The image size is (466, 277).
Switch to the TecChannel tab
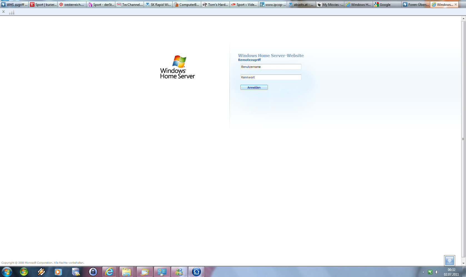pyautogui.click(x=129, y=4)
